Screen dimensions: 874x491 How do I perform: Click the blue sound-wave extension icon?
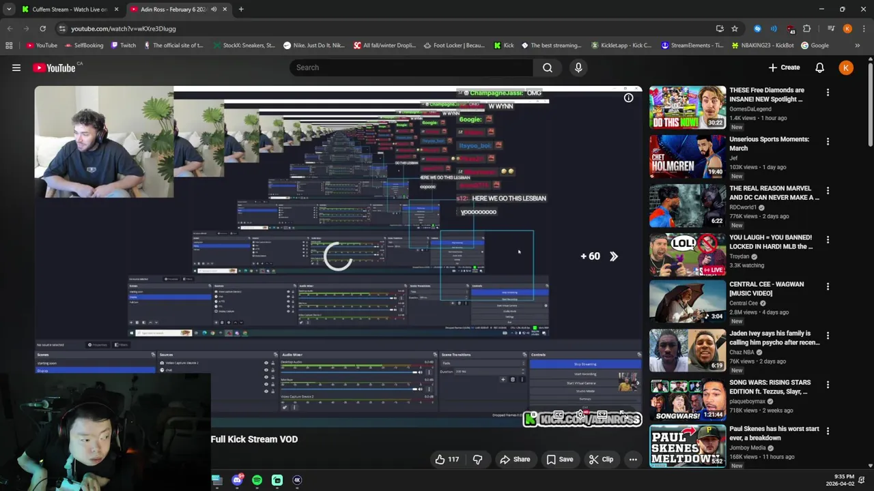click(774, 29)
